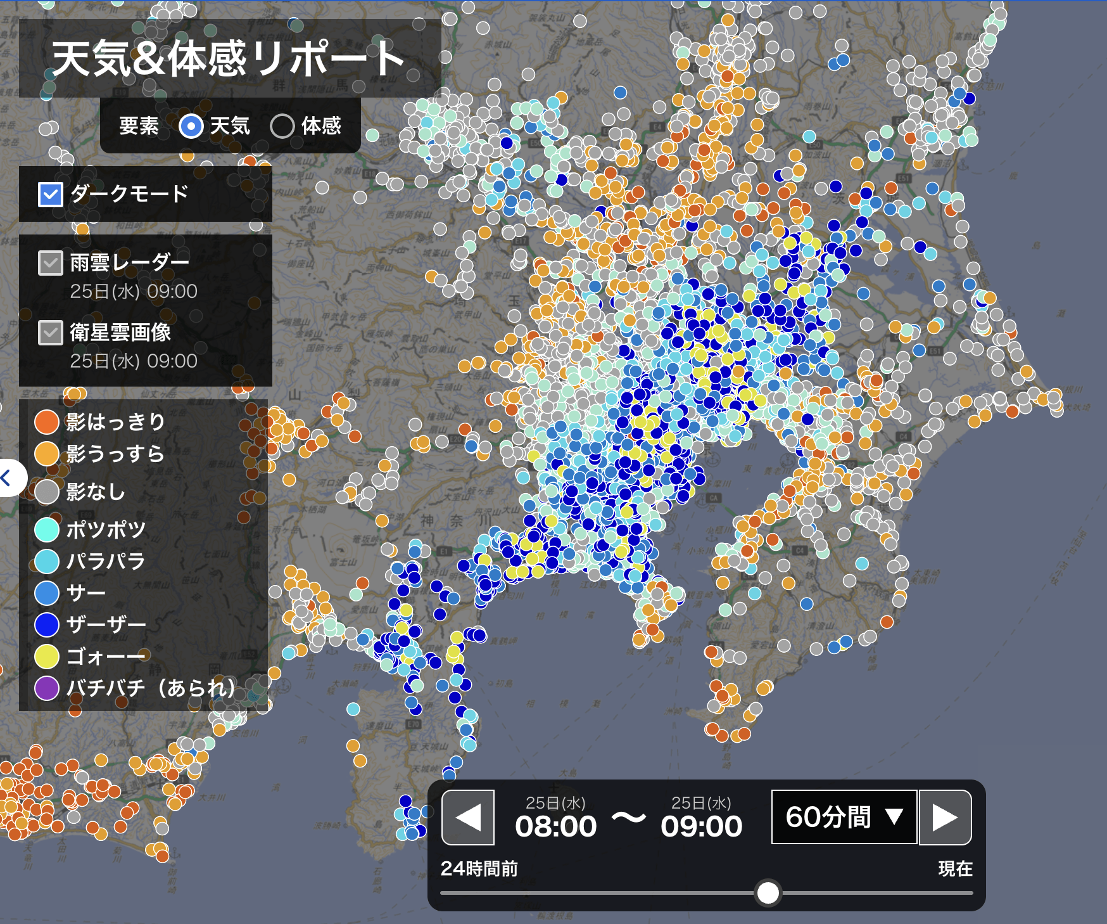Click the mint ポツポツ legend icon

[x=47, y=530]
